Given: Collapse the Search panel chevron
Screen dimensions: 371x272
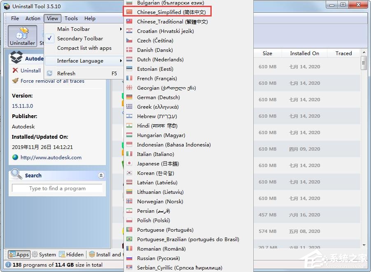Looking at the screenshot, I should [101, 175].
